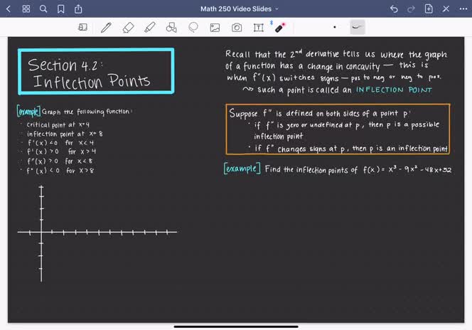Open the share and export menu
The image size is (472, 330).
pos(78,9)
